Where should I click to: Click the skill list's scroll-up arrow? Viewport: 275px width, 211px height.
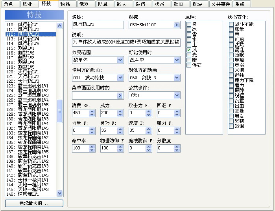pos(60,26)
